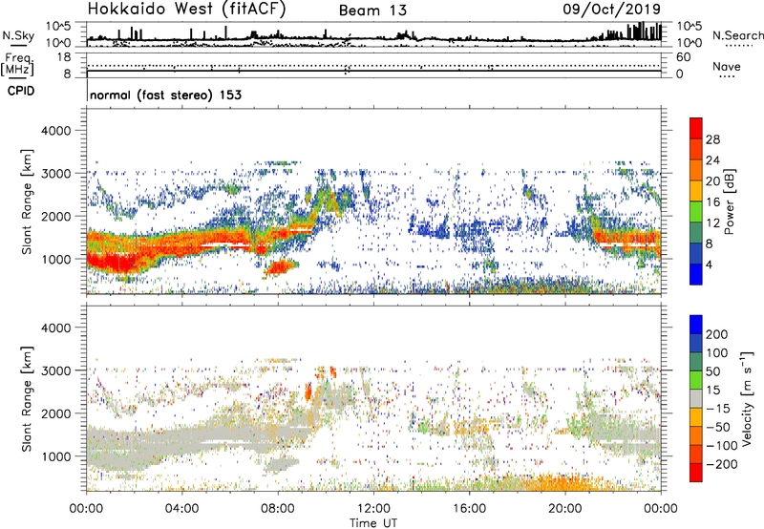Select "normal (fast stereo) 153" mode text

(165, 95)
